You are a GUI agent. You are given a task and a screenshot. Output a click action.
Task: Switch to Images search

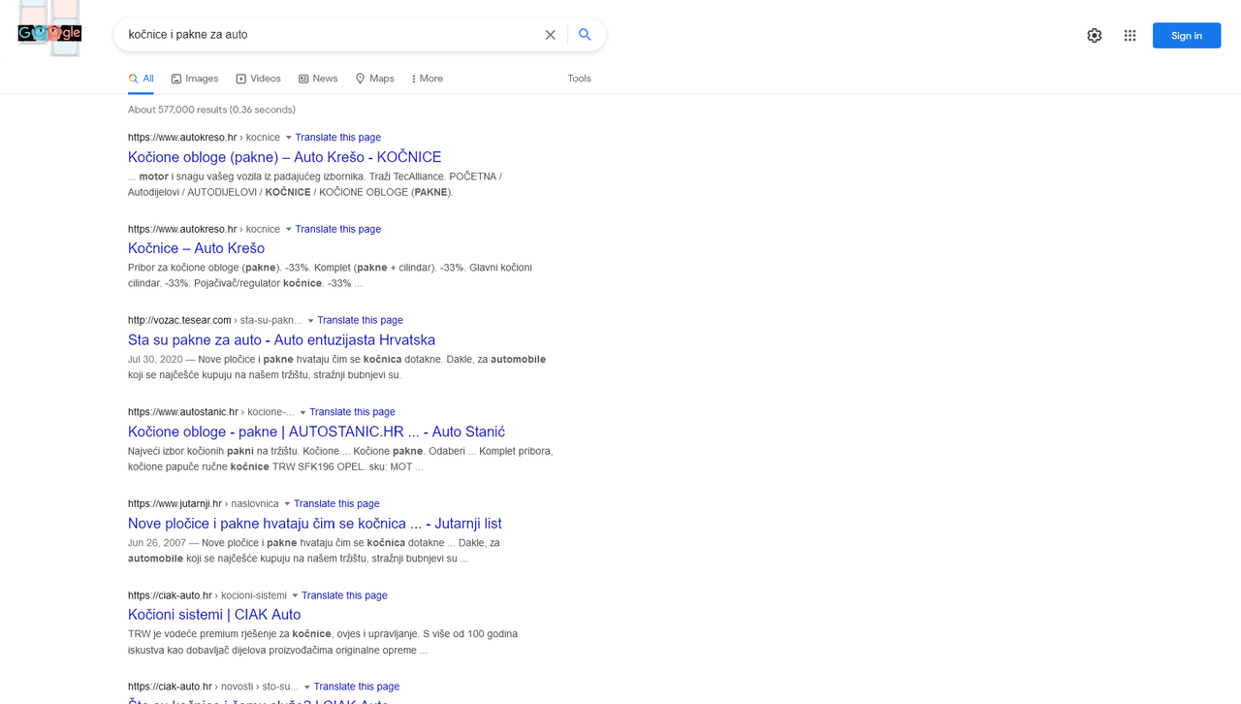point(194,79)
